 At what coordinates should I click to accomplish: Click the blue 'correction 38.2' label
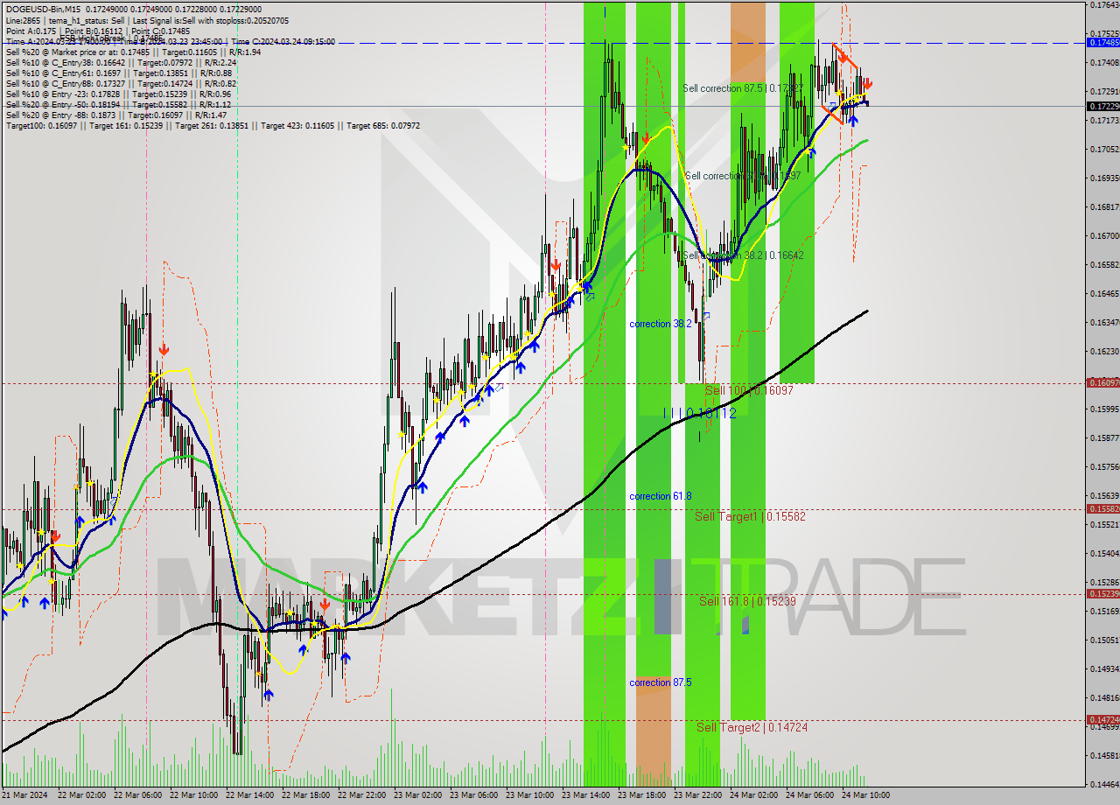(x=661, y=324)
